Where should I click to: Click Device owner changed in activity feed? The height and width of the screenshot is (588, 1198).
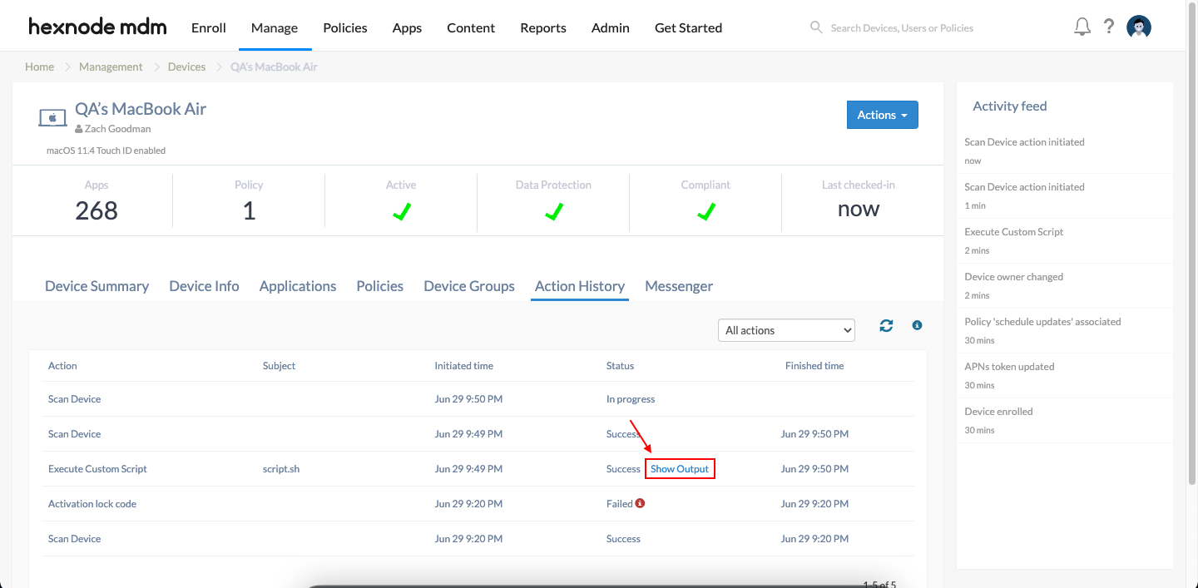point(1013,277)
